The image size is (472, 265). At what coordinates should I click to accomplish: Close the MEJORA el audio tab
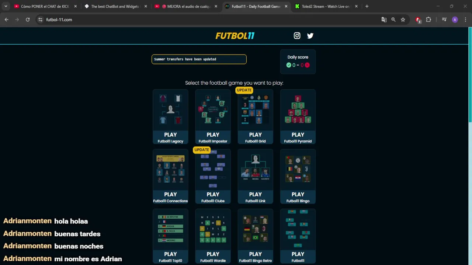216,6
